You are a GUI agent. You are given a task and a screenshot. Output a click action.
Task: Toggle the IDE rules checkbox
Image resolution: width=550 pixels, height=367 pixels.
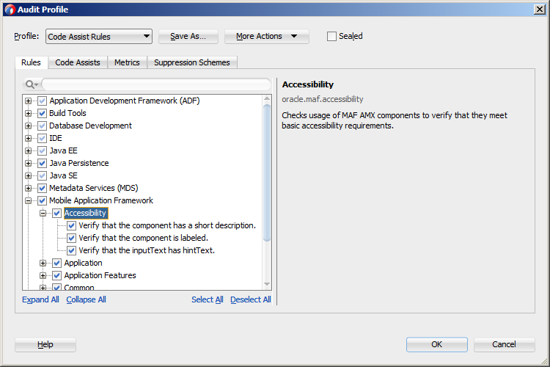click(42, 138)
